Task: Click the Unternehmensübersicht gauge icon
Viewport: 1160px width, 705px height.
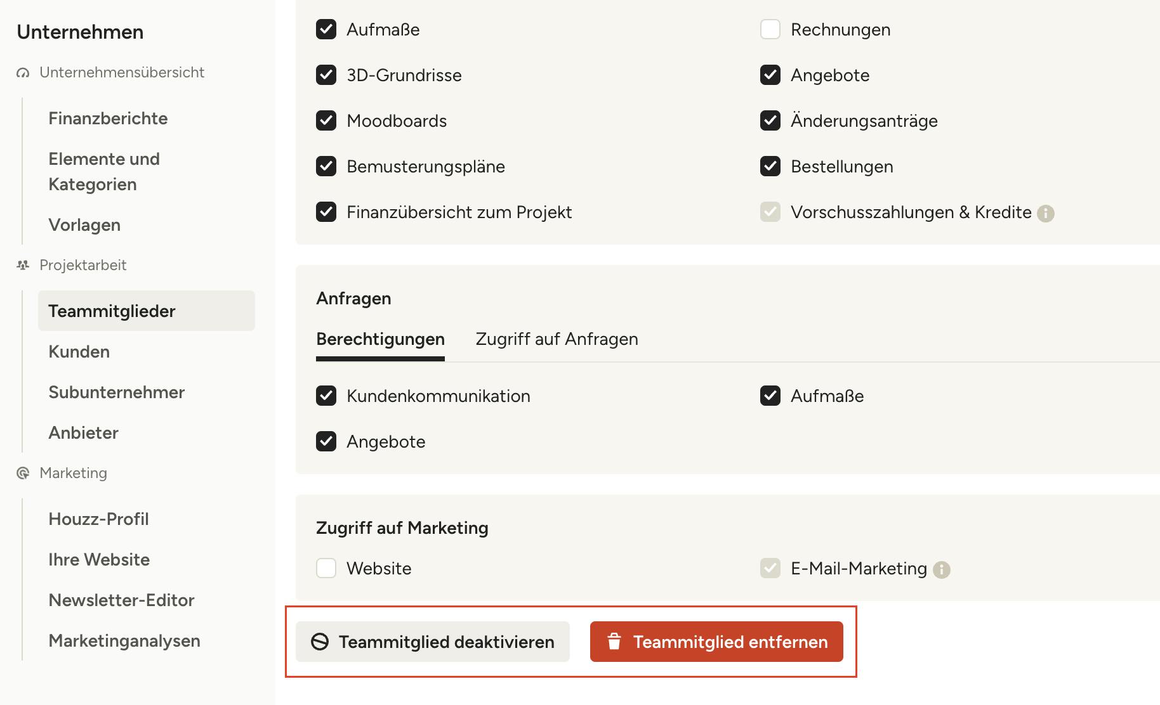Action: click(x=23, y=73)
